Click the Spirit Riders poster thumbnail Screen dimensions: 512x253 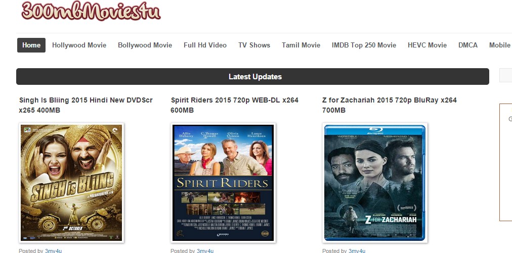point(223,183)
